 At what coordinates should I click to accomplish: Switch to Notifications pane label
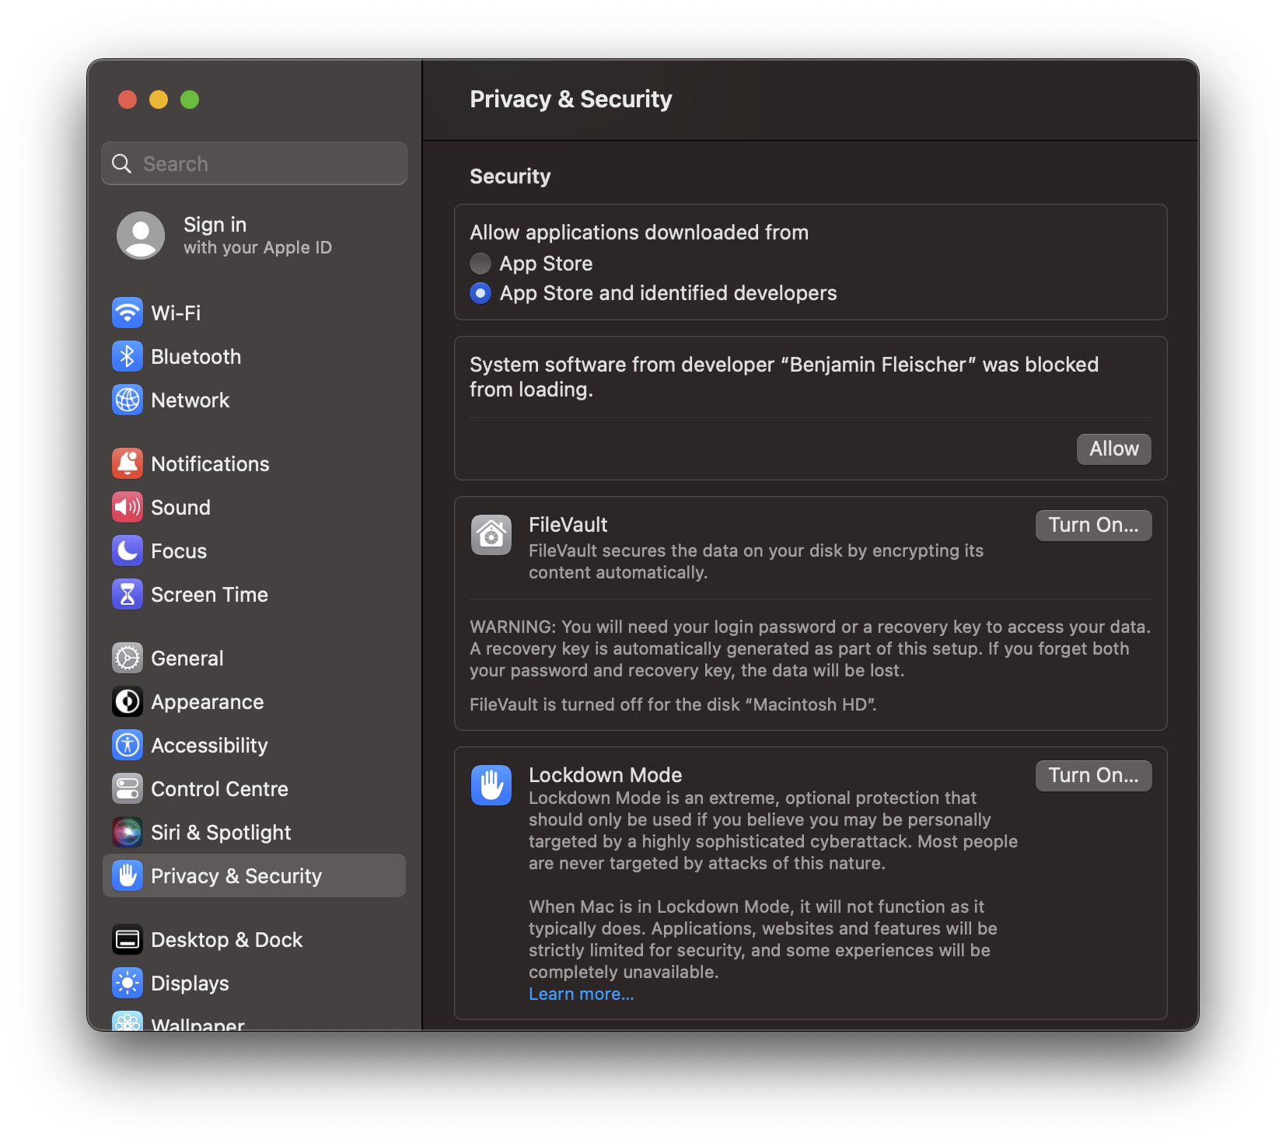point(210,464)
